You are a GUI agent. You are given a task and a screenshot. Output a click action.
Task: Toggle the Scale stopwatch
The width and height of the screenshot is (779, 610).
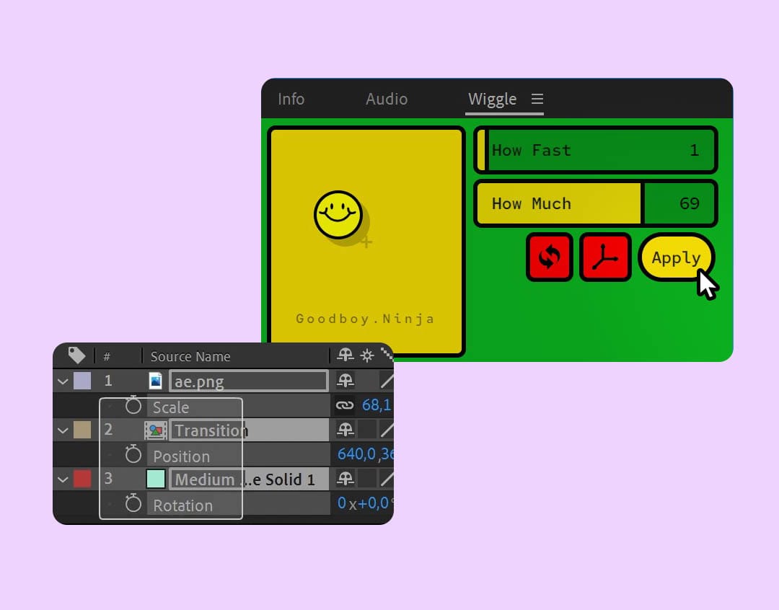tap(133, 406)
